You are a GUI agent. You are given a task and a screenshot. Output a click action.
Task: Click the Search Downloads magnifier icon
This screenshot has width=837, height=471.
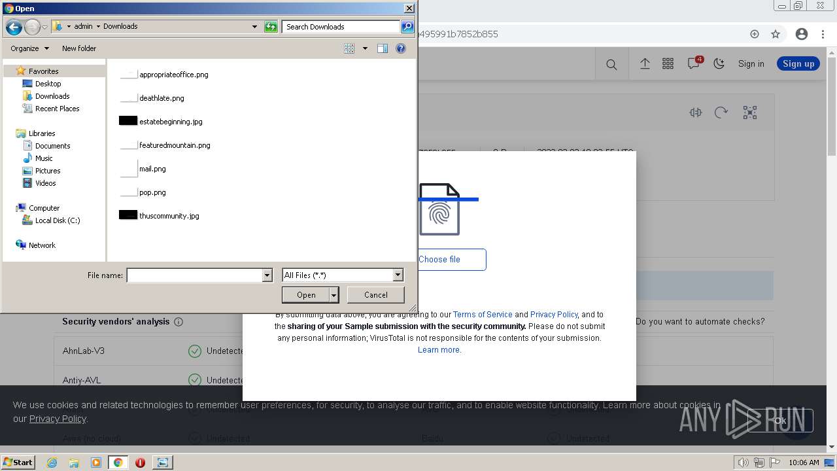[x=407, y=27]
